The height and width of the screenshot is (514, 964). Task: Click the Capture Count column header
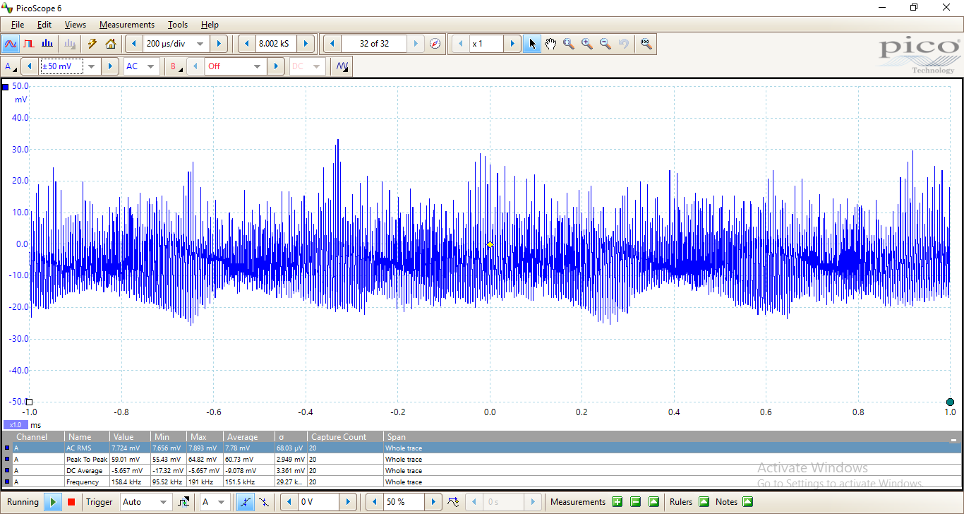[x=345, y=437]
